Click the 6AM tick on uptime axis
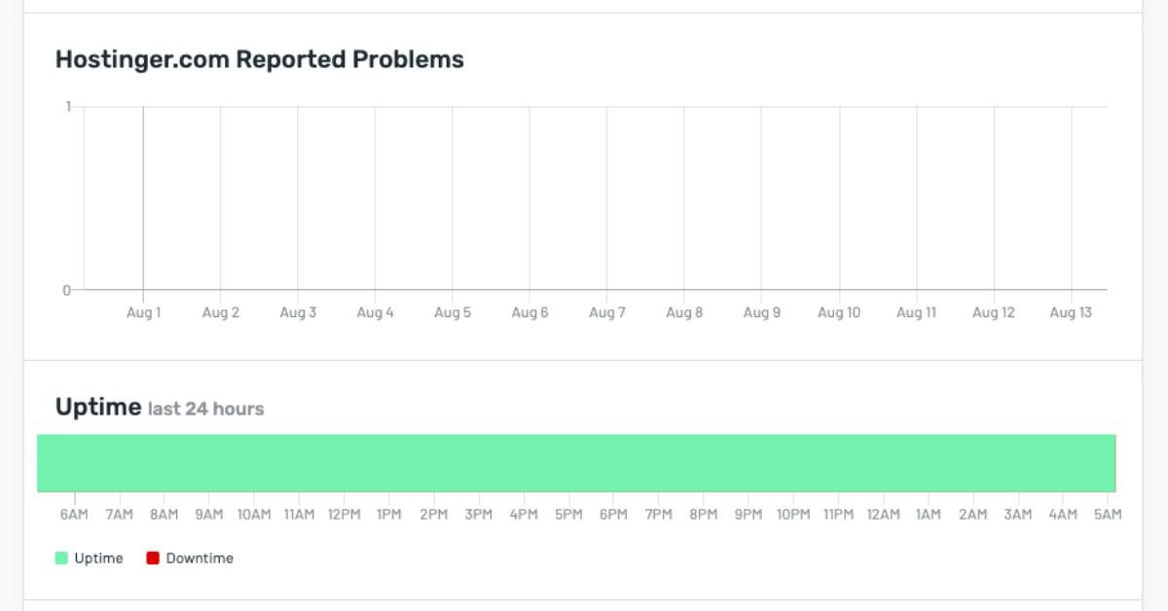 74,515
